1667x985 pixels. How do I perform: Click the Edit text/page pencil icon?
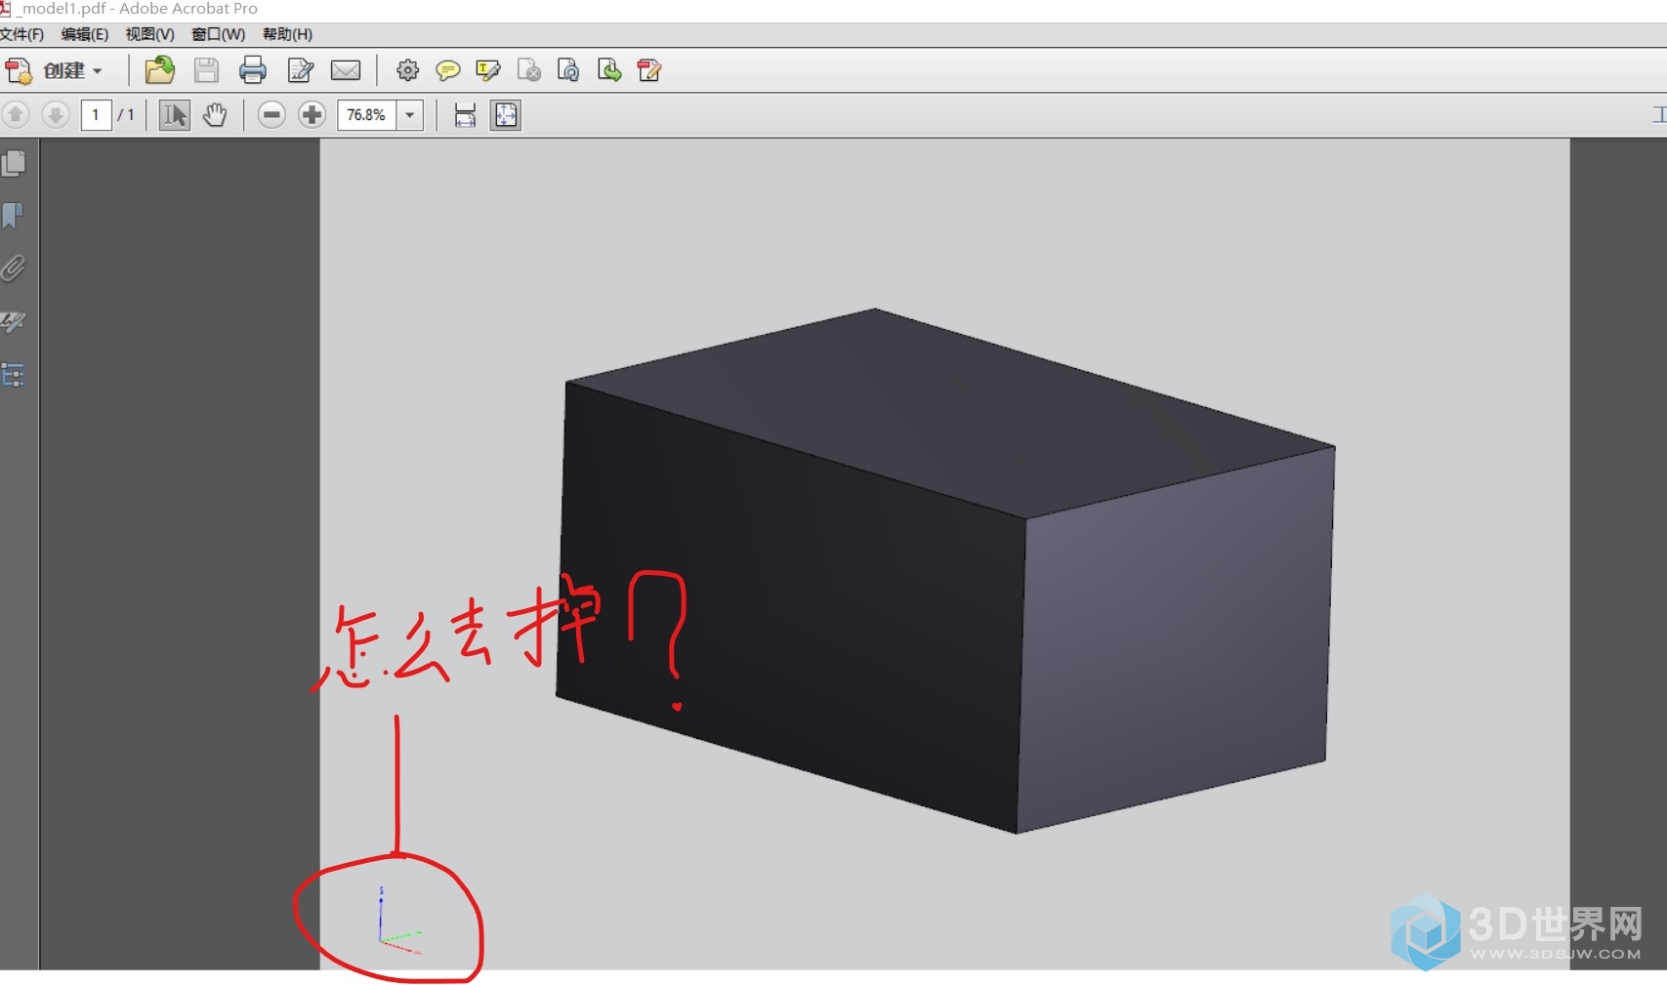(x=301, y=70)
